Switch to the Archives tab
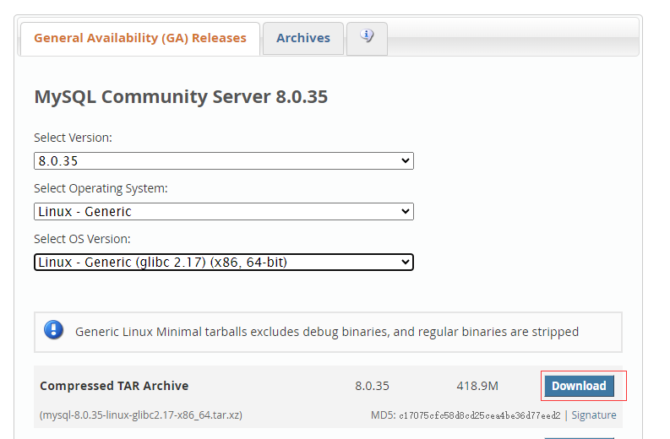Screen dimensions: 670x439 [303, 38]
